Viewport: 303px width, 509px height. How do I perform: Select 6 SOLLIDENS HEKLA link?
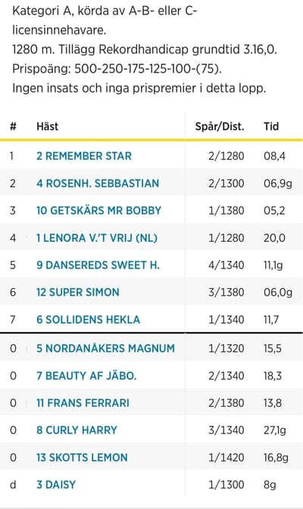(x=88, y=319)
